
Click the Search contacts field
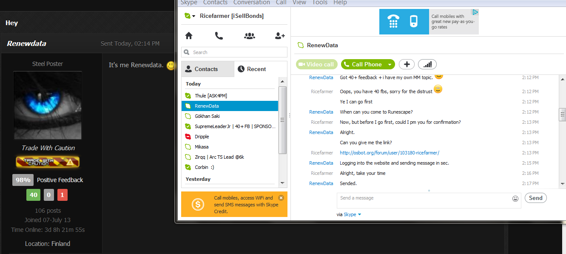click(234, 52)
